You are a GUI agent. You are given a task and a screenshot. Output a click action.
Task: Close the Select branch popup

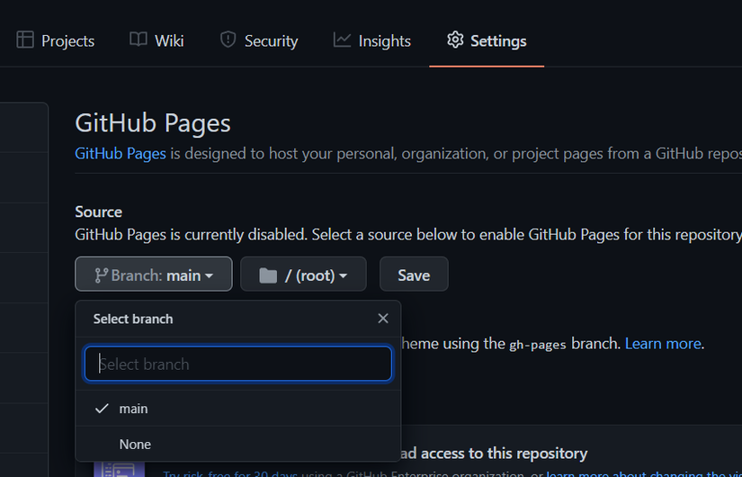click(383, 319)
